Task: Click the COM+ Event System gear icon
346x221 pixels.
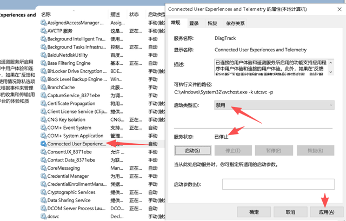Action: [x=43, y=128]
